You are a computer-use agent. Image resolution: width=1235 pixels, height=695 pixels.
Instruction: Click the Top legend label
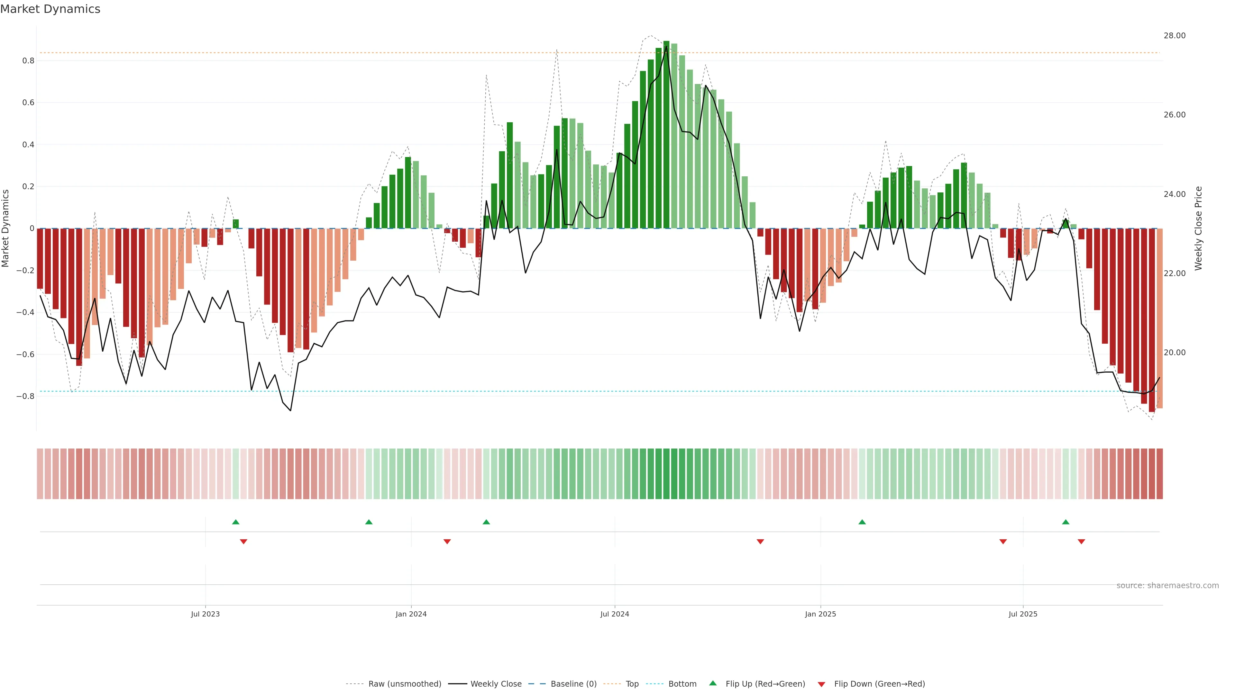(632, 684)
